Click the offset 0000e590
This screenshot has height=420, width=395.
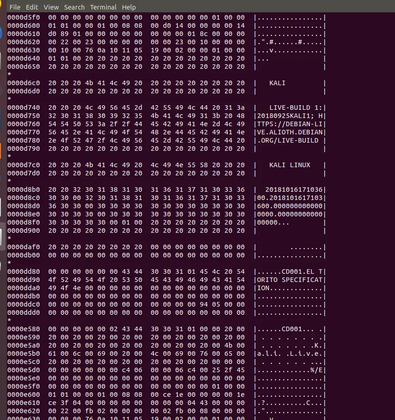tap(24, 337)
